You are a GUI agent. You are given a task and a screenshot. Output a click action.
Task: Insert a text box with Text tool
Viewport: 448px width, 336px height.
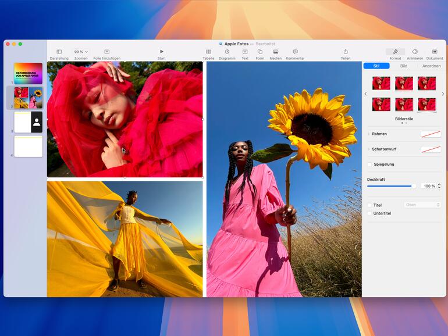click(x=245, y=52)
